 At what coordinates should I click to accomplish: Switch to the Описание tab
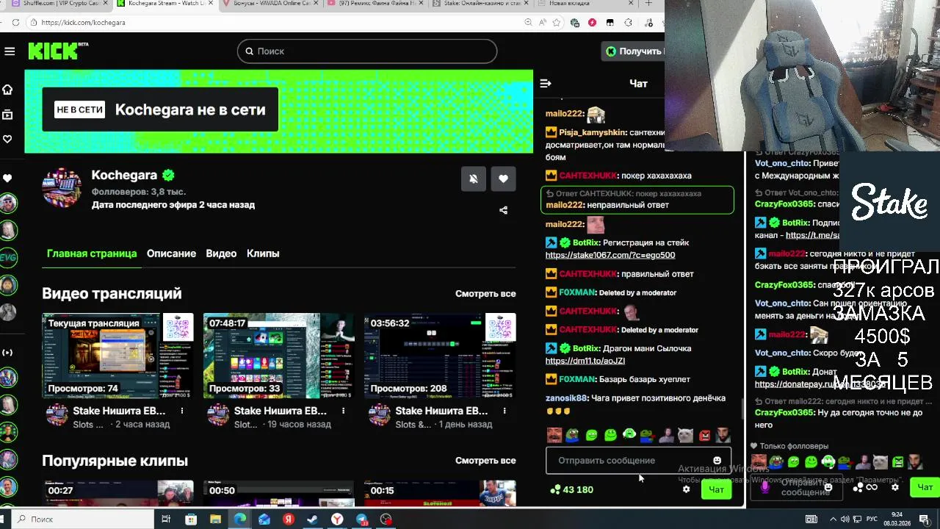point(171,253)
